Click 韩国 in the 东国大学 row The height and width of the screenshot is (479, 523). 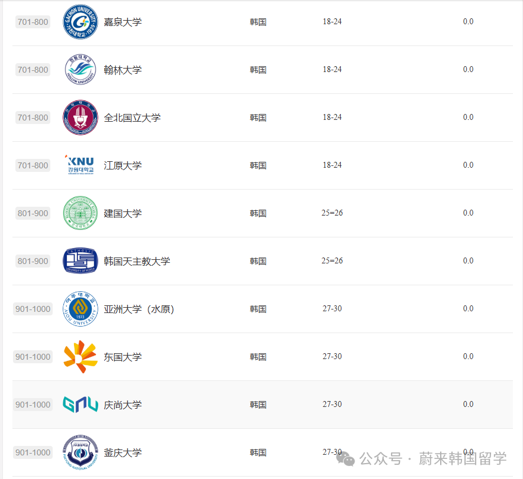coord(258,357)
